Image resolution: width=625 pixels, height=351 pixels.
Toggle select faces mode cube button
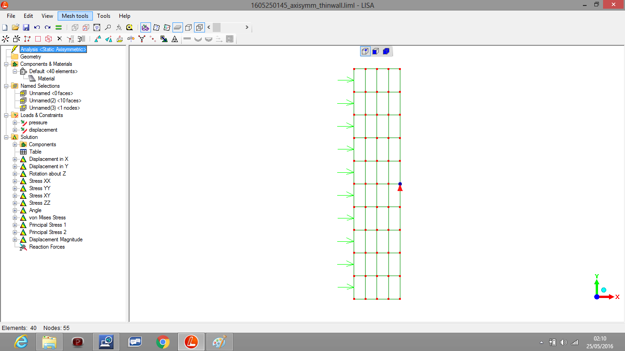375,51
